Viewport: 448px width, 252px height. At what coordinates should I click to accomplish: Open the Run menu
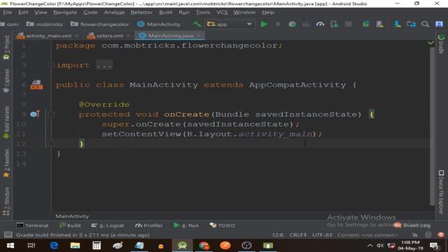pos(184,13)
